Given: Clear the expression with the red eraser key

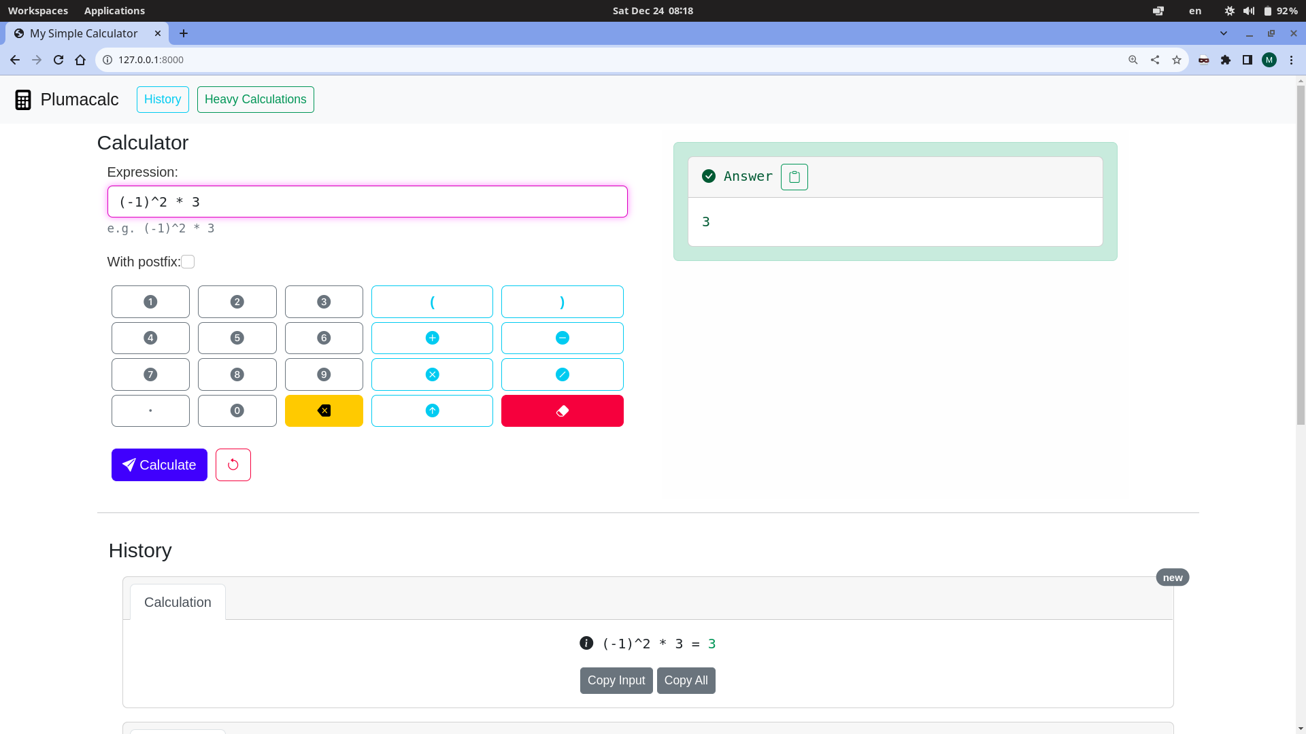Looking at the screenshot, I should tap(562, 410).
